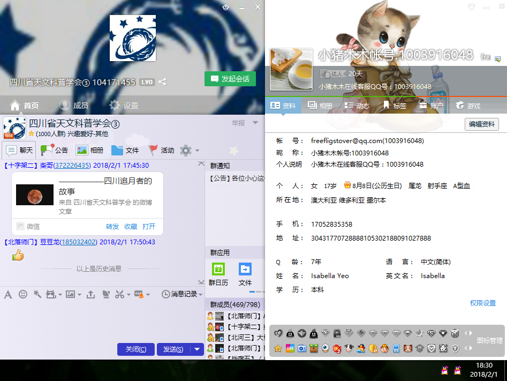Open the 群日历 group calendar app
The height and width of the screenshot is (381, 507).
click(x=218, y=274)
